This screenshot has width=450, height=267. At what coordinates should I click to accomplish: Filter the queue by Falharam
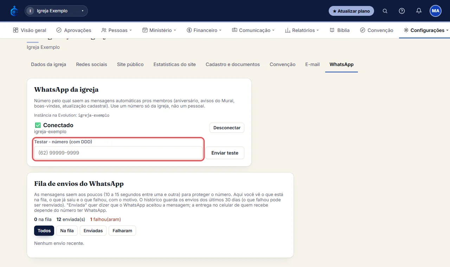[x=122, y=231]
